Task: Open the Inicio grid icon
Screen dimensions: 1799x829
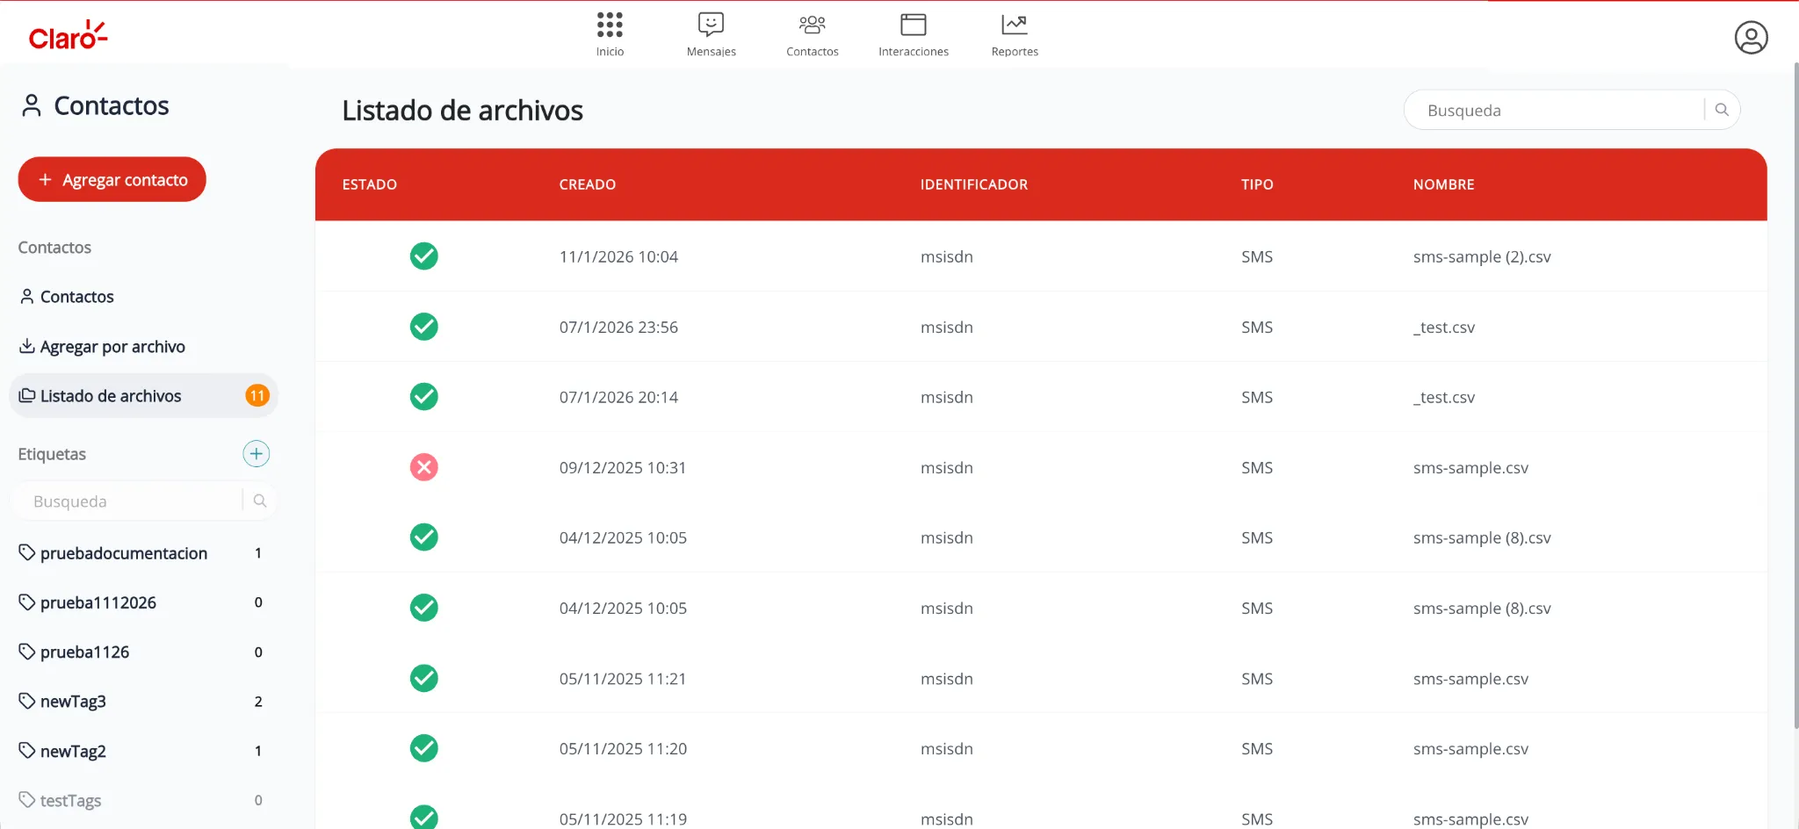Action: click(x=610, y=25)
